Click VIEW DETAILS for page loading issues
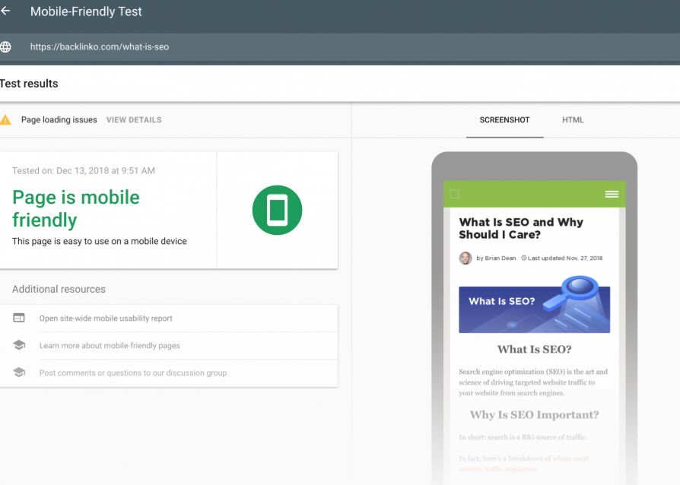The width and height of the screenshot is (680, 485). (x=134, y=120)
